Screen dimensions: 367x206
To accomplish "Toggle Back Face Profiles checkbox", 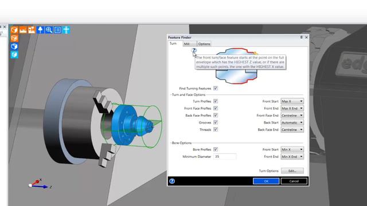I will coord(216,115).
